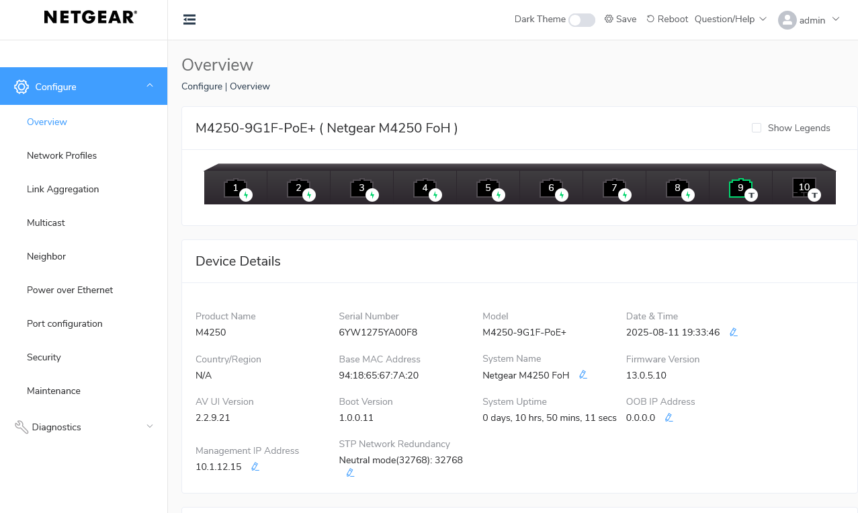Edit the Date & Time pencil icon
Viewport: 858px width, 513px height.
coord(734,332)
